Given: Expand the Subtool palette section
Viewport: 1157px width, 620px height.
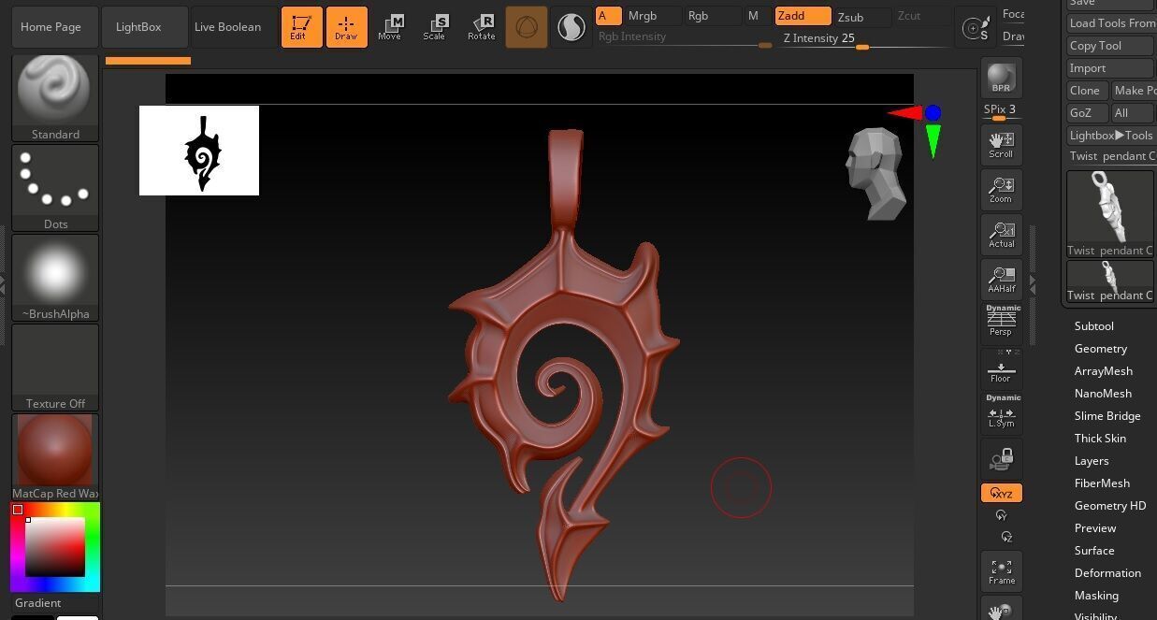Looking at the screenshot, I should pyautogui.click(x=1094, y=326).
